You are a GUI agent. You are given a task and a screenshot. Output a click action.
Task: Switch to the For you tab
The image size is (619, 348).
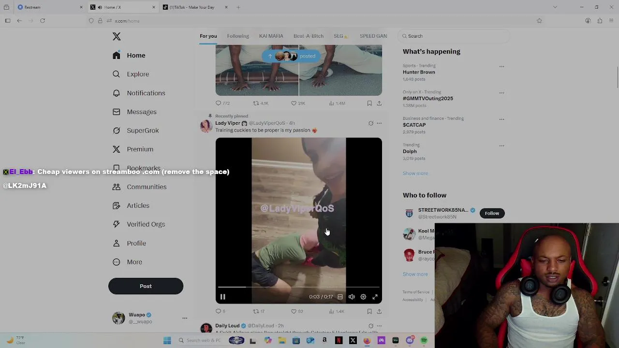coord(208,36)
